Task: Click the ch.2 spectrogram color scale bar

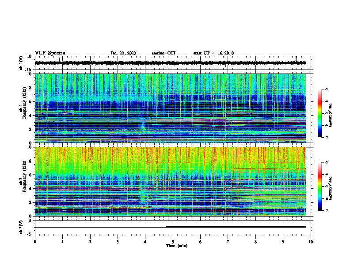Action: click(320, 186)
